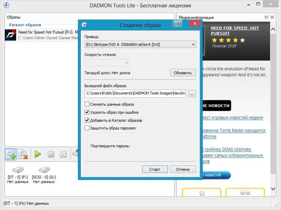The height and width of the screenshot is (210, 281).
Task: Click the Need for Speed image thumbnail
Action: 10,35
